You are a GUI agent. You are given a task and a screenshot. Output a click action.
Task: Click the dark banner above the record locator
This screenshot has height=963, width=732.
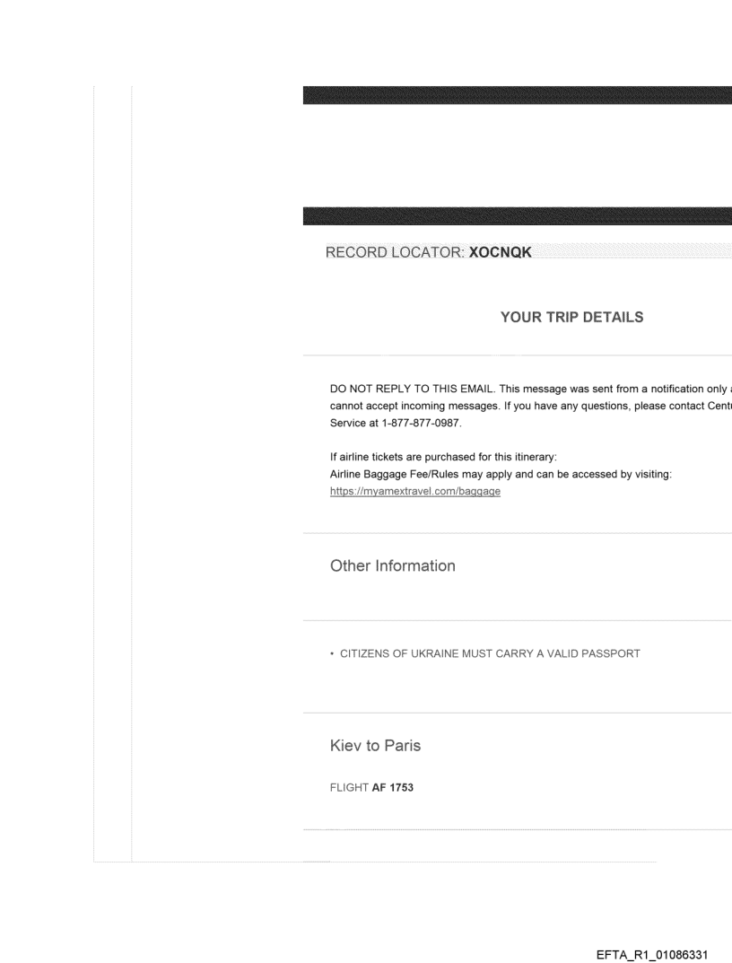518,214
